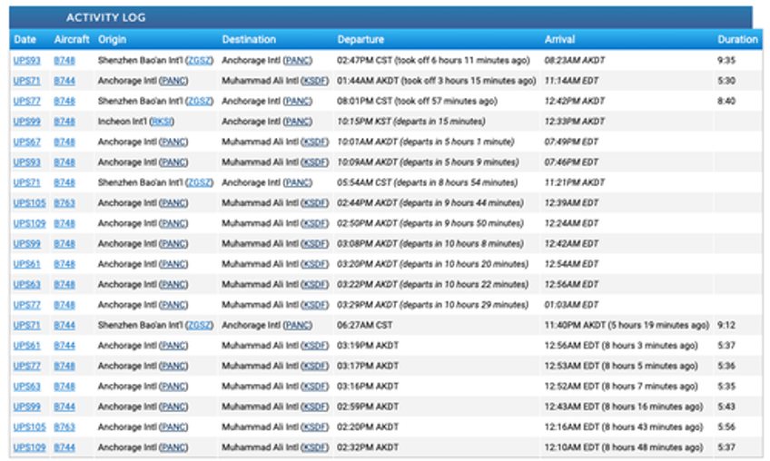Select the duration value 5:30
The image size is (770, 461).
(x=726, y=81)
